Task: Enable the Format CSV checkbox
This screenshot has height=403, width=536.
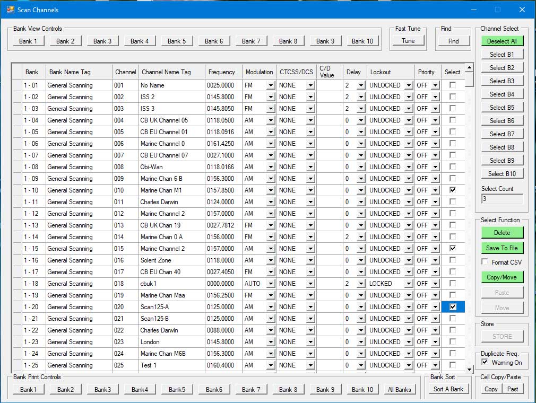Action: 485,262
